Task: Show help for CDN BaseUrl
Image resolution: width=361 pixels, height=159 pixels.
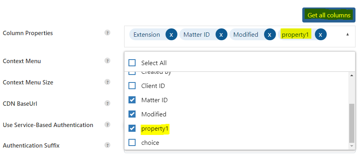Action: tap(107, 103)
